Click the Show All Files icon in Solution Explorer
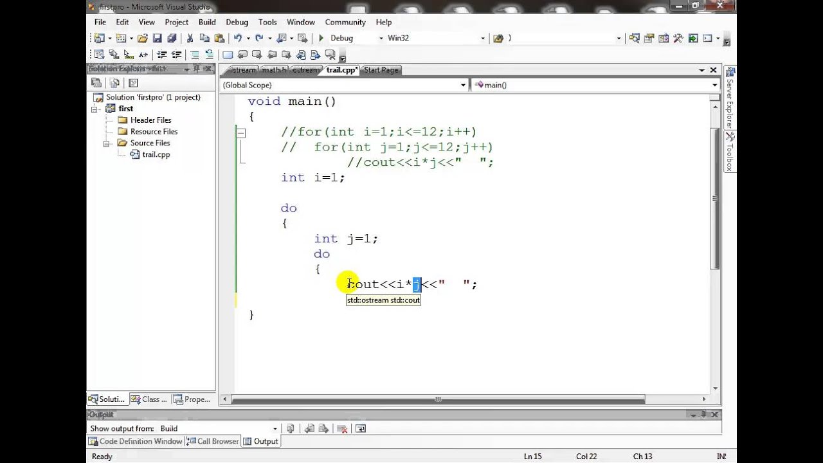The width and height of the screenshot is (823, 463). (114, 82)
